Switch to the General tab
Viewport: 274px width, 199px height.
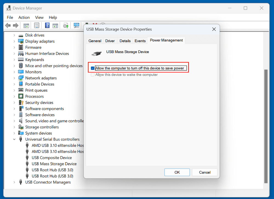tap(95, 41)
